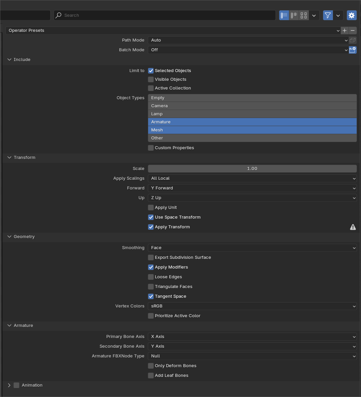Enable Export Subdivision Surface checkbox
361x397 pixels.
pyautogui.click(x=151, y=258)
